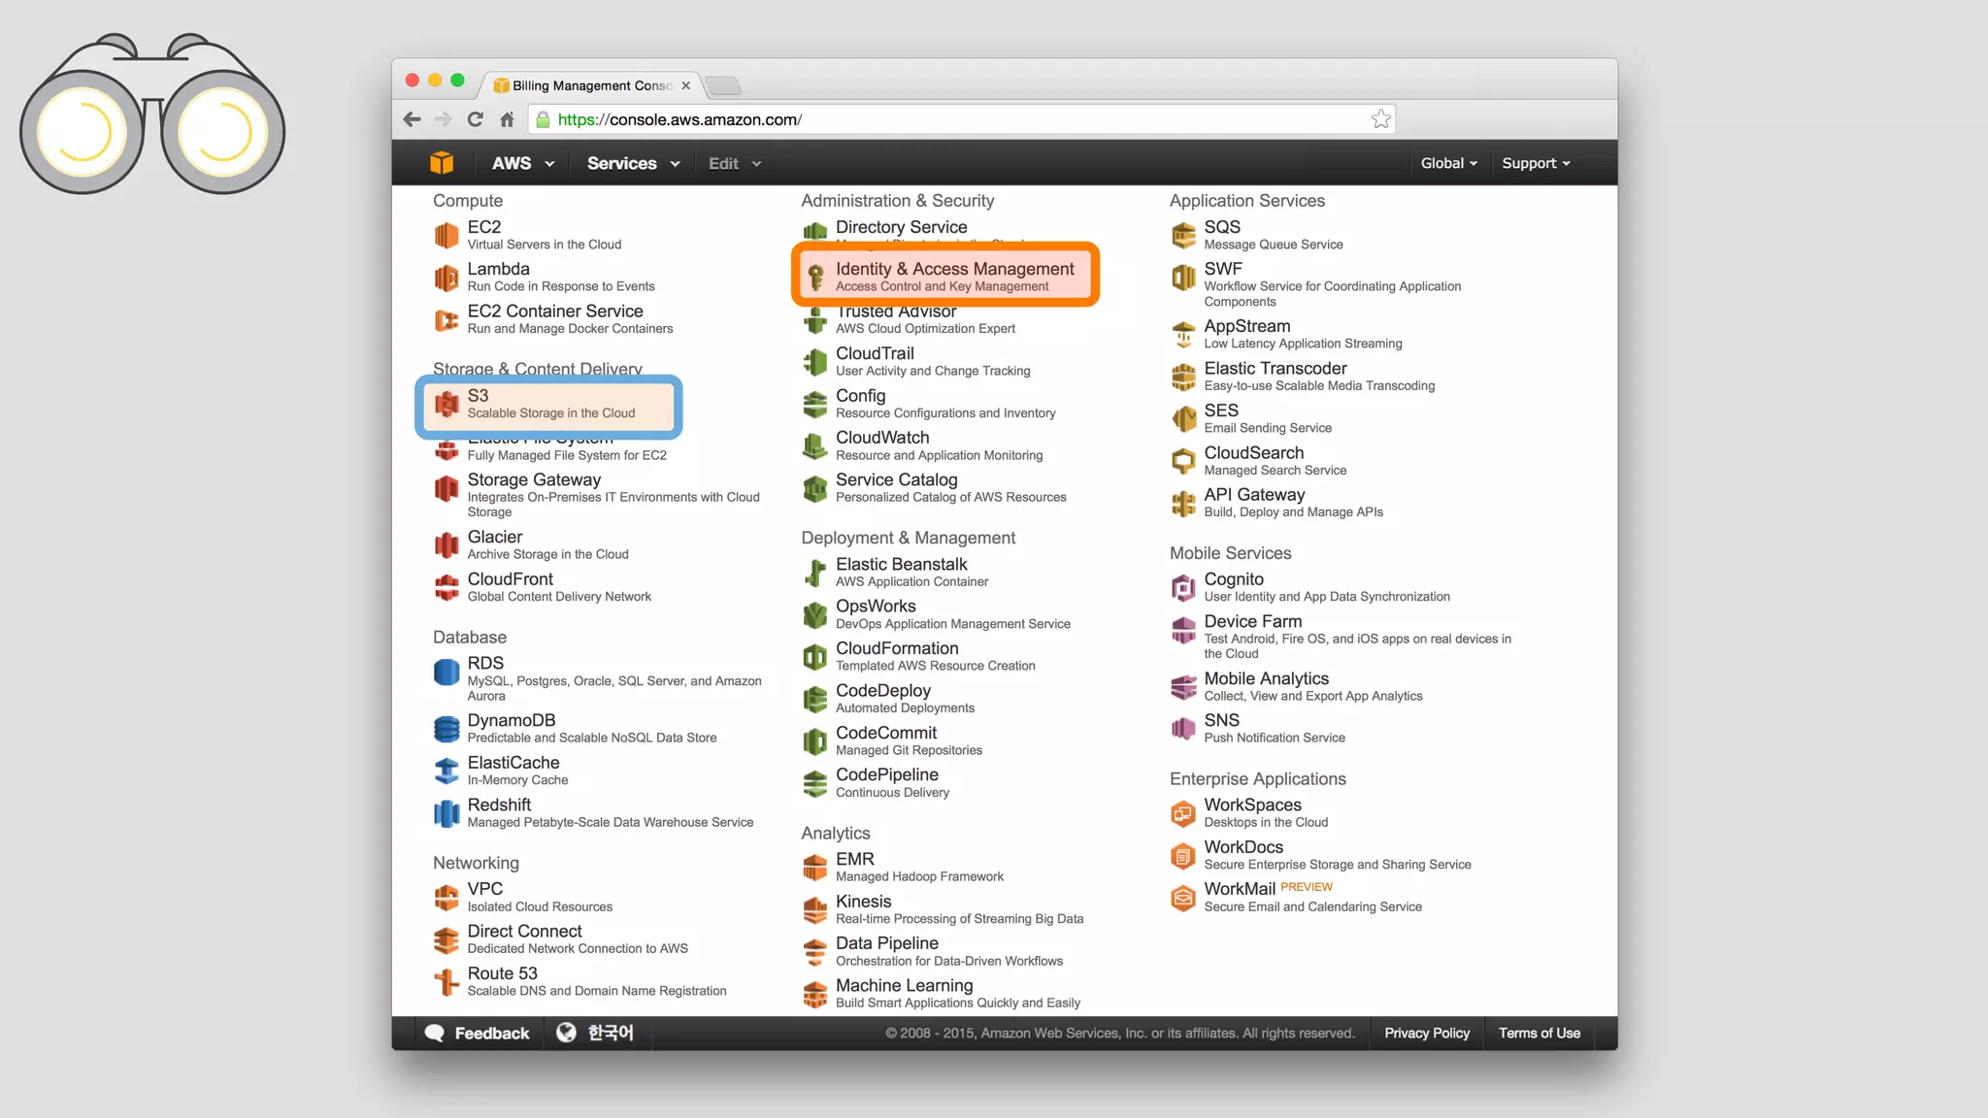
Task: Expand the Global region dropdown
Action: pos(1448,163)
